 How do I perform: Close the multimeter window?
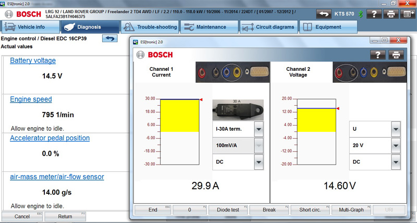[398, 40]
